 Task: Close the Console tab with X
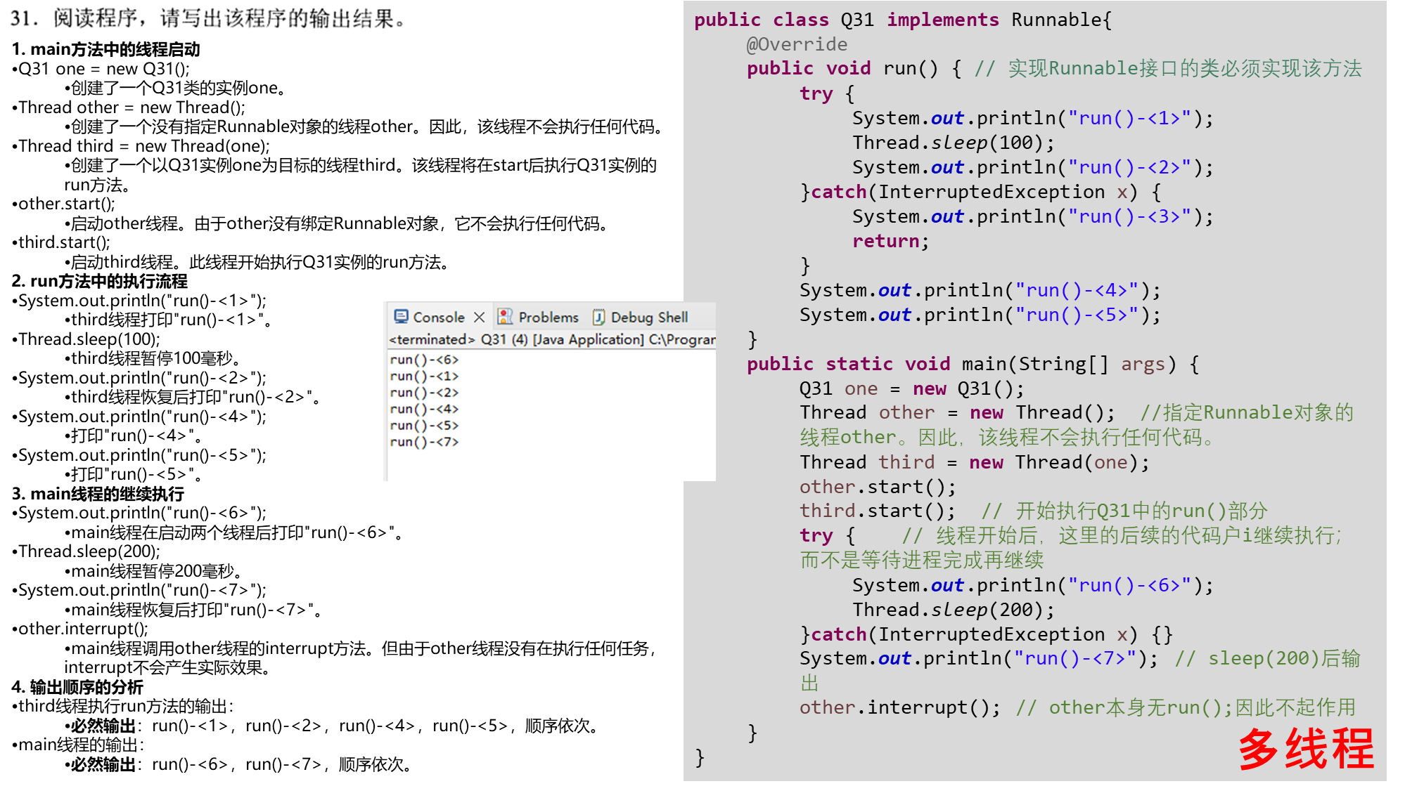(480, 317)
